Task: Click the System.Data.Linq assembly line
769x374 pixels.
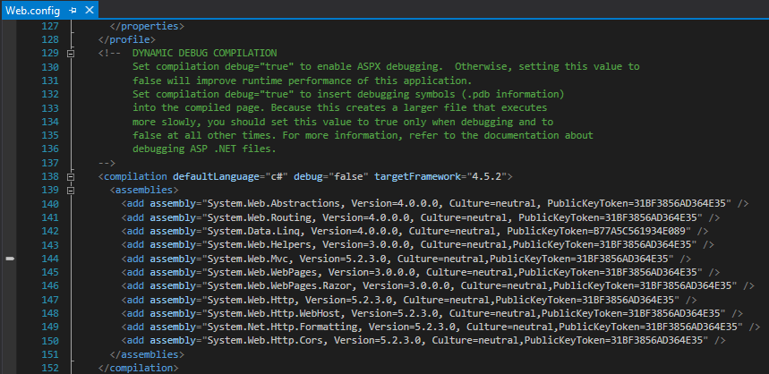Action: (x=414, y=231)
